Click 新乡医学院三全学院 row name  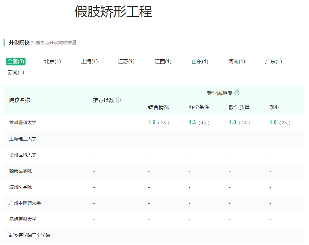(29, 235)
